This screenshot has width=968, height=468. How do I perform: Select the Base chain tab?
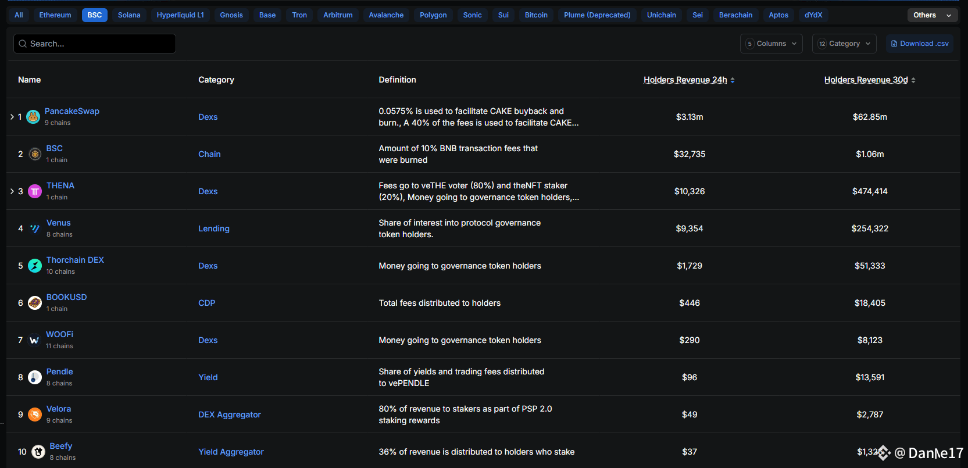[x=267, y=15]
